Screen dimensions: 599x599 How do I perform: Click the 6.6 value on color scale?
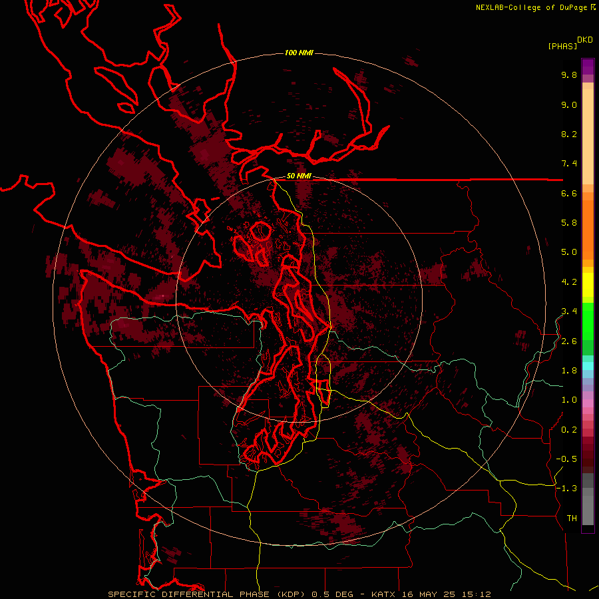(x=569, y=193)
